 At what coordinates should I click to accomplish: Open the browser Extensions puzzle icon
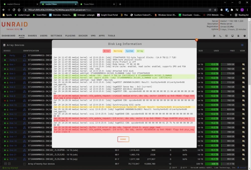[x=232, y=10]
